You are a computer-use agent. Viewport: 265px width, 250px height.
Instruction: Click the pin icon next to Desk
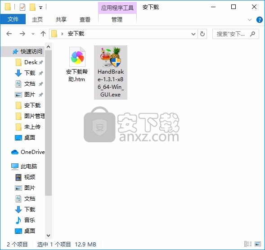point(41,62)
